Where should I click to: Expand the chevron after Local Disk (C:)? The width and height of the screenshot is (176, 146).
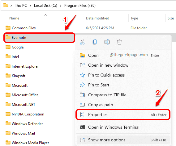point(61,6)
